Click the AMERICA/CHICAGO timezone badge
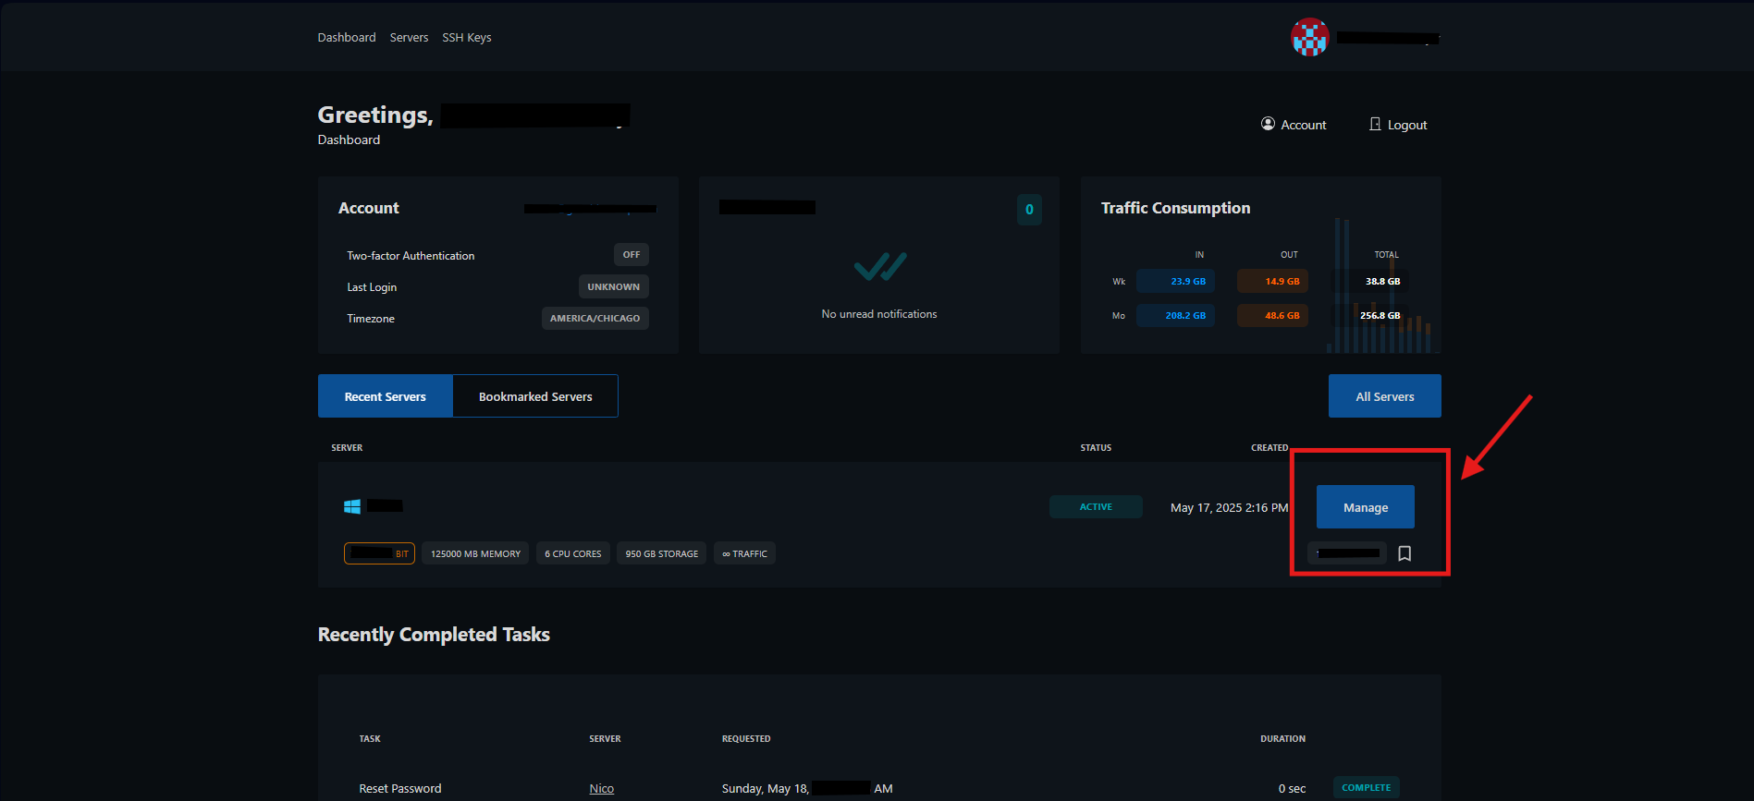Viewport: 1754px width, 801px height. 595,318
